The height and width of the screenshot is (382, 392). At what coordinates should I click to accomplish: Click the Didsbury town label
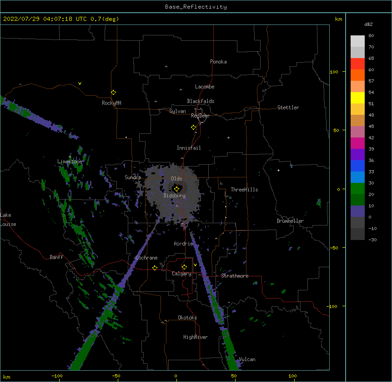[174, 196]
